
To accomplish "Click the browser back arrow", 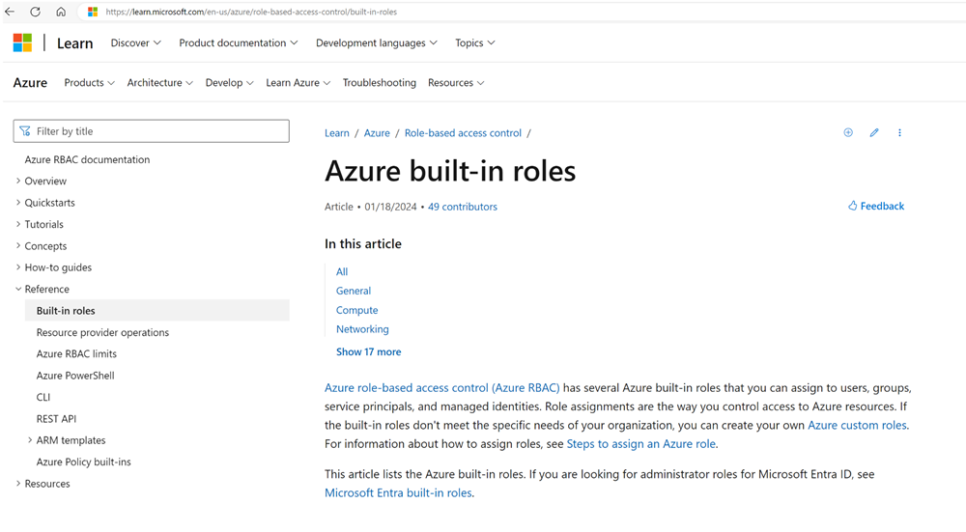I will pos(11,12).
